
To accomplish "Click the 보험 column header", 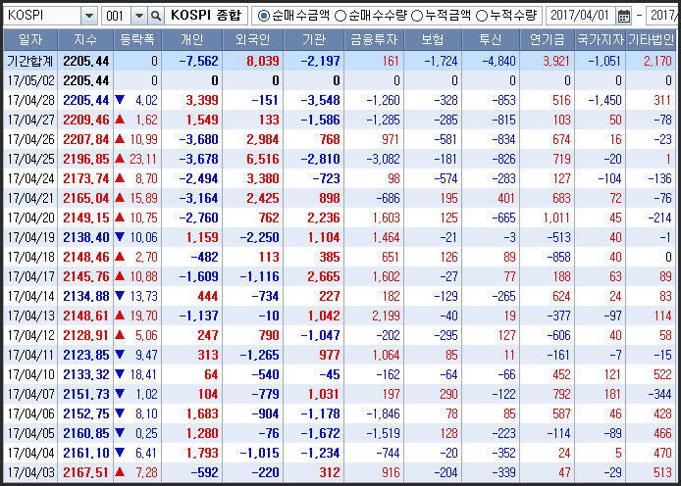I will 433,40.
